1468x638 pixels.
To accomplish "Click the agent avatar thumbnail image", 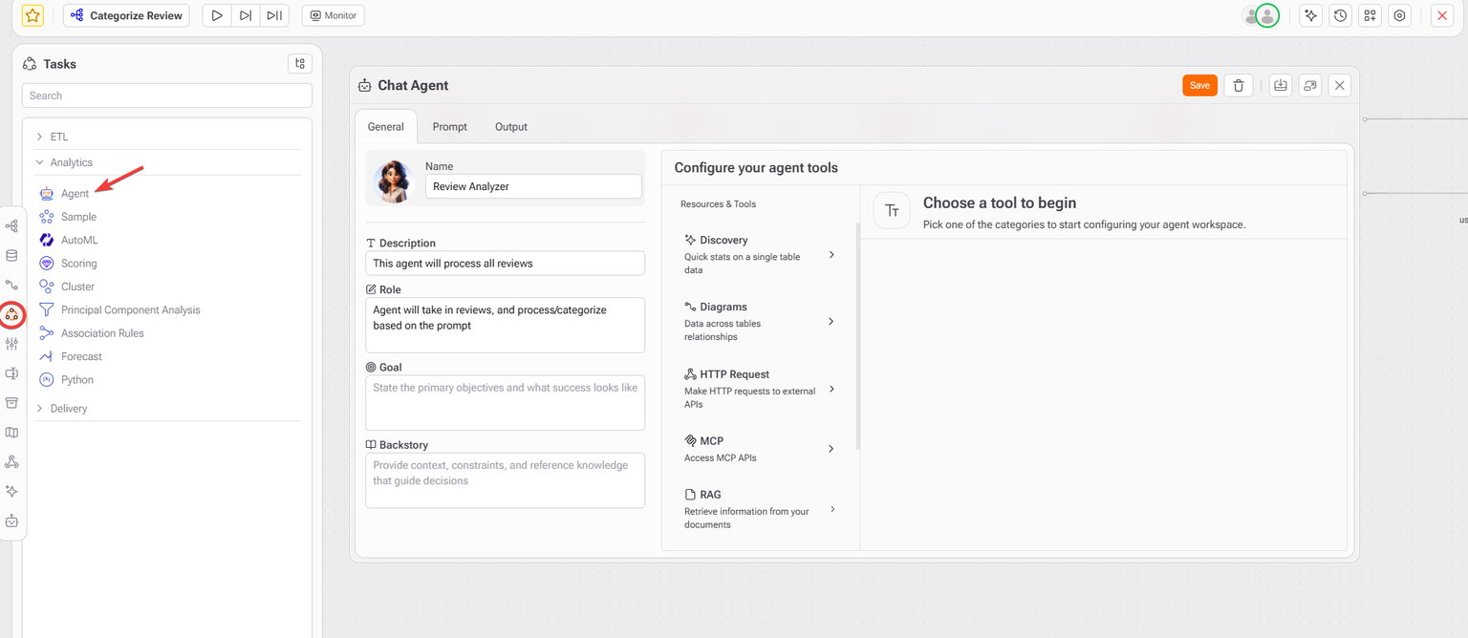I will tap(392, 180).
